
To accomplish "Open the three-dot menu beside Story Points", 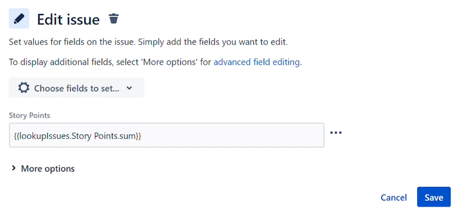I will [x=336, y=133].
